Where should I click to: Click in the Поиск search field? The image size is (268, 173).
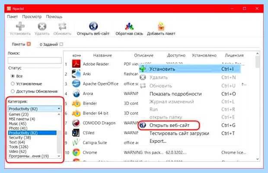(x=35, y=60)
